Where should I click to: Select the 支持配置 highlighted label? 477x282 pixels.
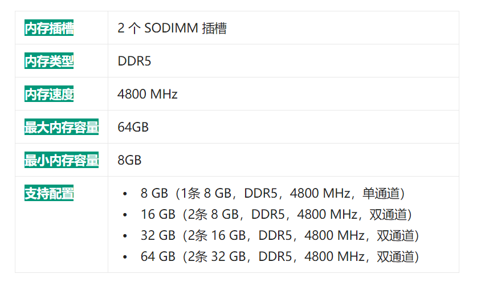(49, 193)
